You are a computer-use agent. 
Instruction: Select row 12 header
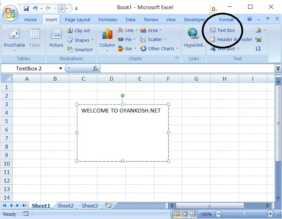(x=6, y=180)
